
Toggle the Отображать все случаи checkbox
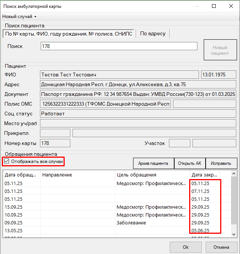(x=6, y=161)
